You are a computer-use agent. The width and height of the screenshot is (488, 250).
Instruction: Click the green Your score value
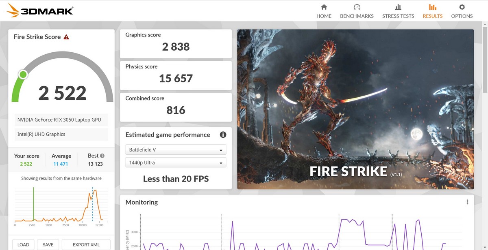point(26,164)
